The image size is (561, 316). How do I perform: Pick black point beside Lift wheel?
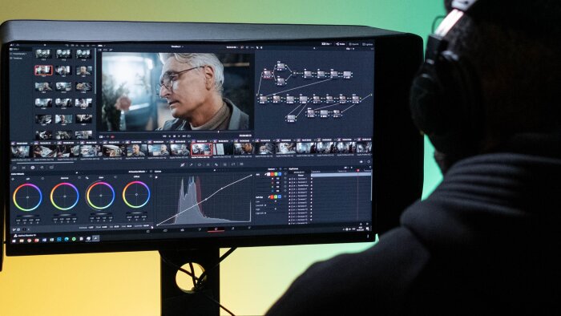13,179
